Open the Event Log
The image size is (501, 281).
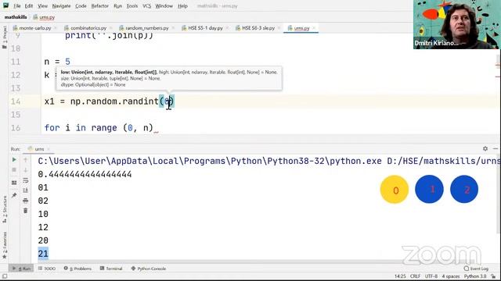tap(477, 269)
